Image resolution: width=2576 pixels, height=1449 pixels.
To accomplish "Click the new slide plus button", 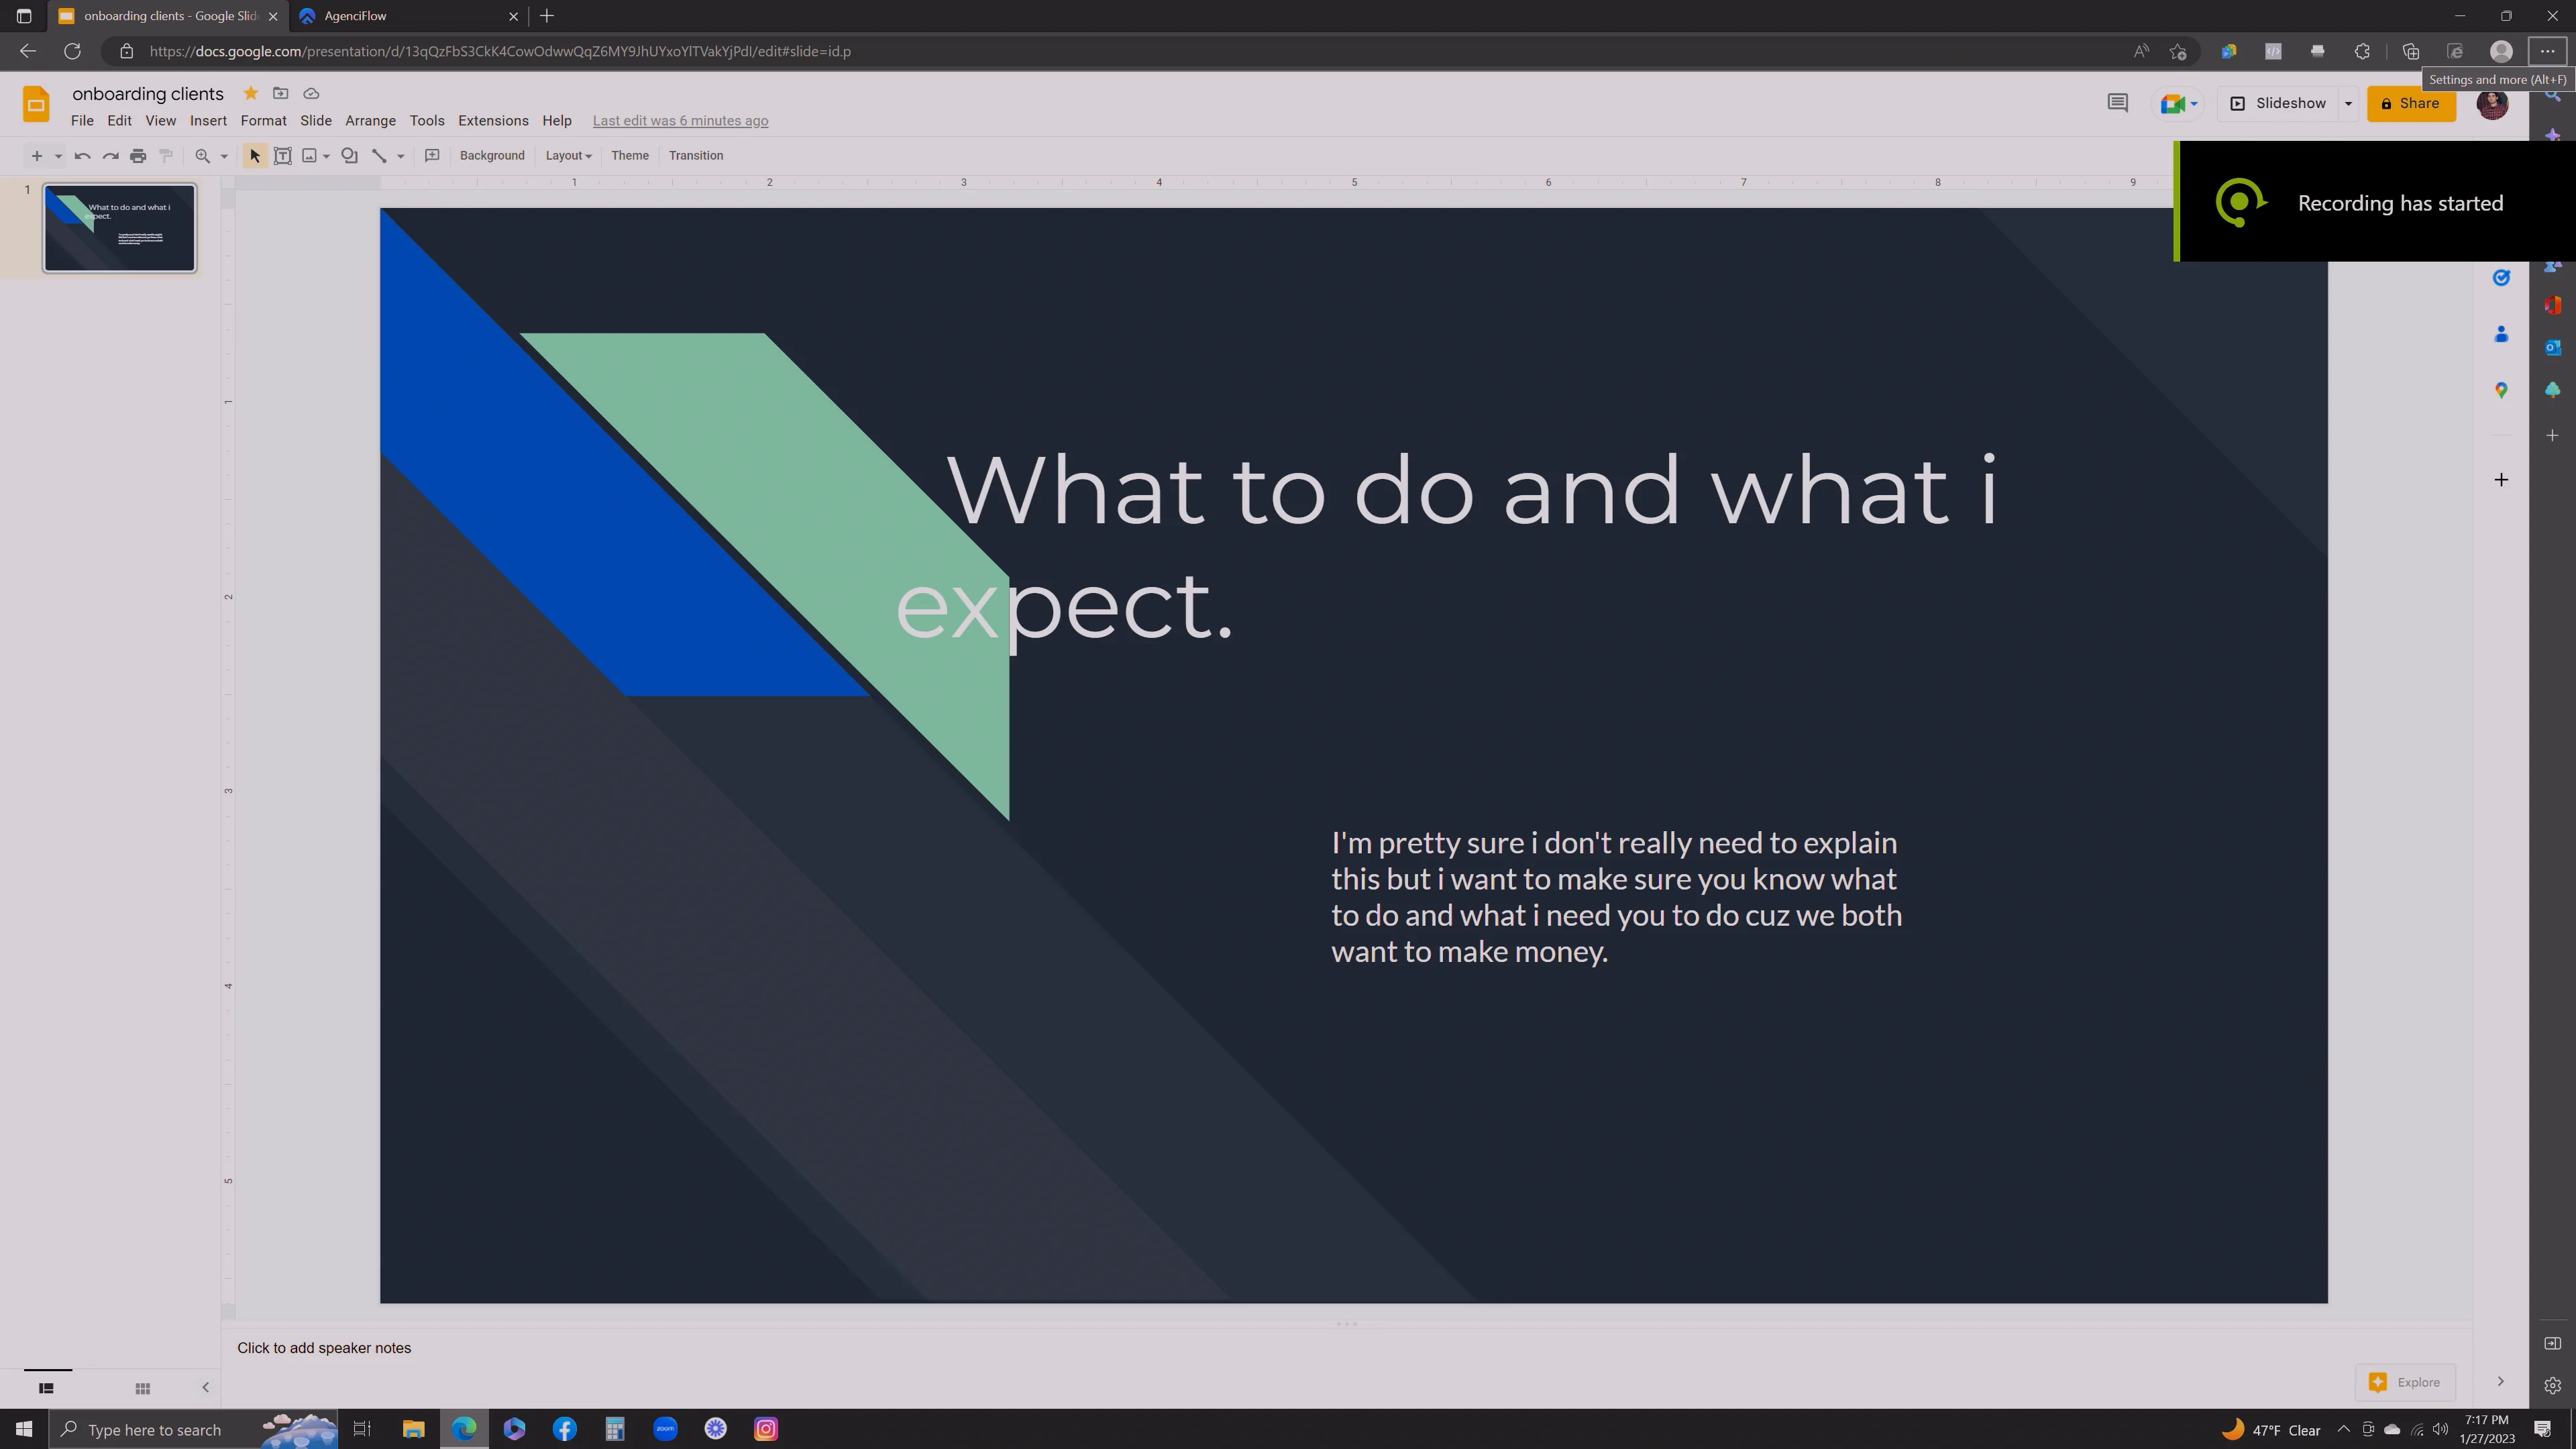I will 36,155.
